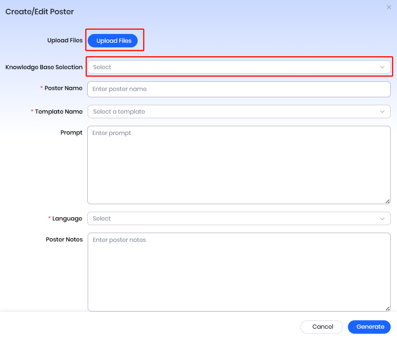Open the Template Name select box

(235, 112)
